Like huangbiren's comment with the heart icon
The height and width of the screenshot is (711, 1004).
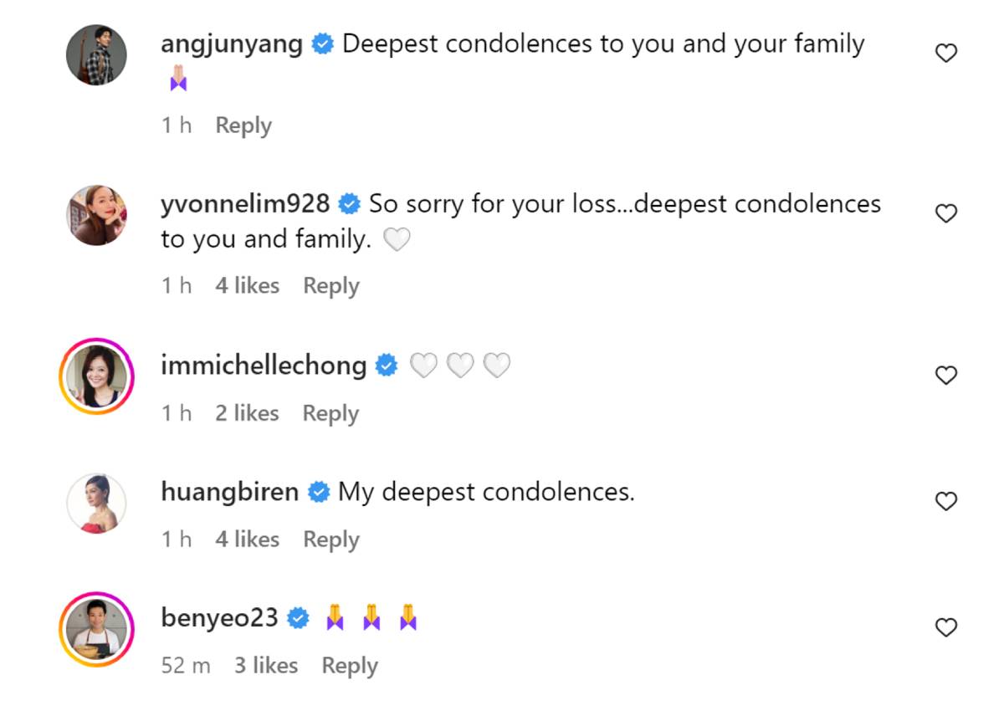tap(946, 501)
